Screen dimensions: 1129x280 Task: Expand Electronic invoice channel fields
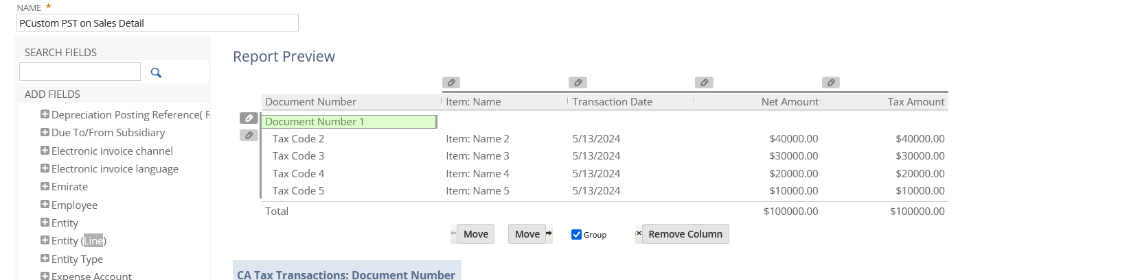(x=45, y=151)
